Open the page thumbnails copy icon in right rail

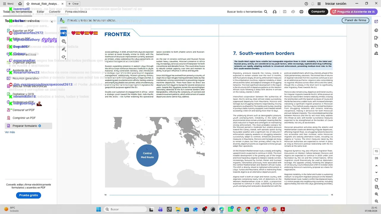click(x=376, y=45)
